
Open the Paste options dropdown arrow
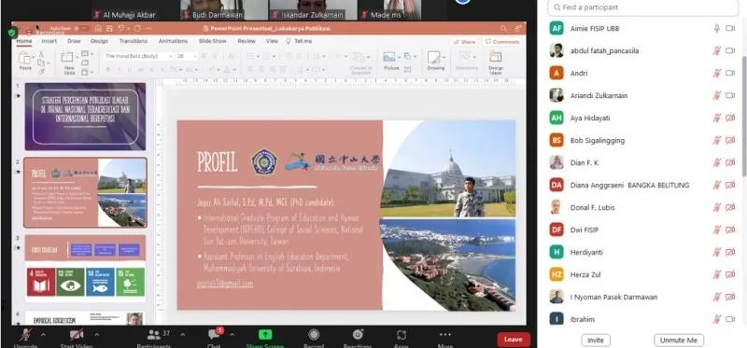pyautogui.click(x=34, y=58)
